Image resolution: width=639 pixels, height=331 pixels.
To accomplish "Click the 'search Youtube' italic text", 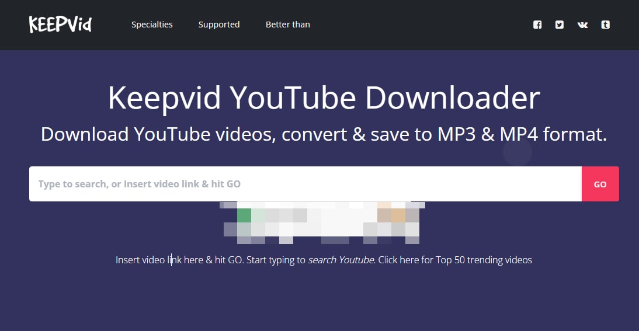I will click(x=341, y=260).
